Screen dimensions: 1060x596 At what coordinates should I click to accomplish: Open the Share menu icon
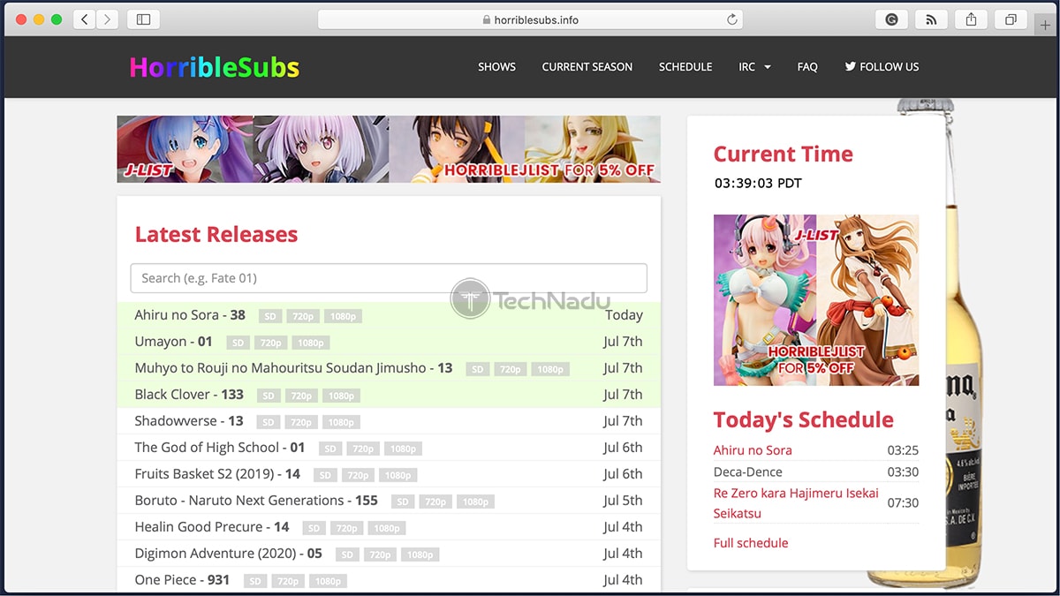click(x=971, y=19)
